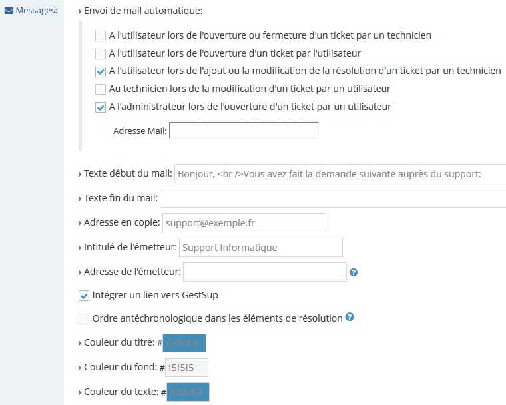This screenshot has width=506, height=405.
Task: Click the Couleur du fond f5f5f5 swatch
Action: tap(186, 368)
